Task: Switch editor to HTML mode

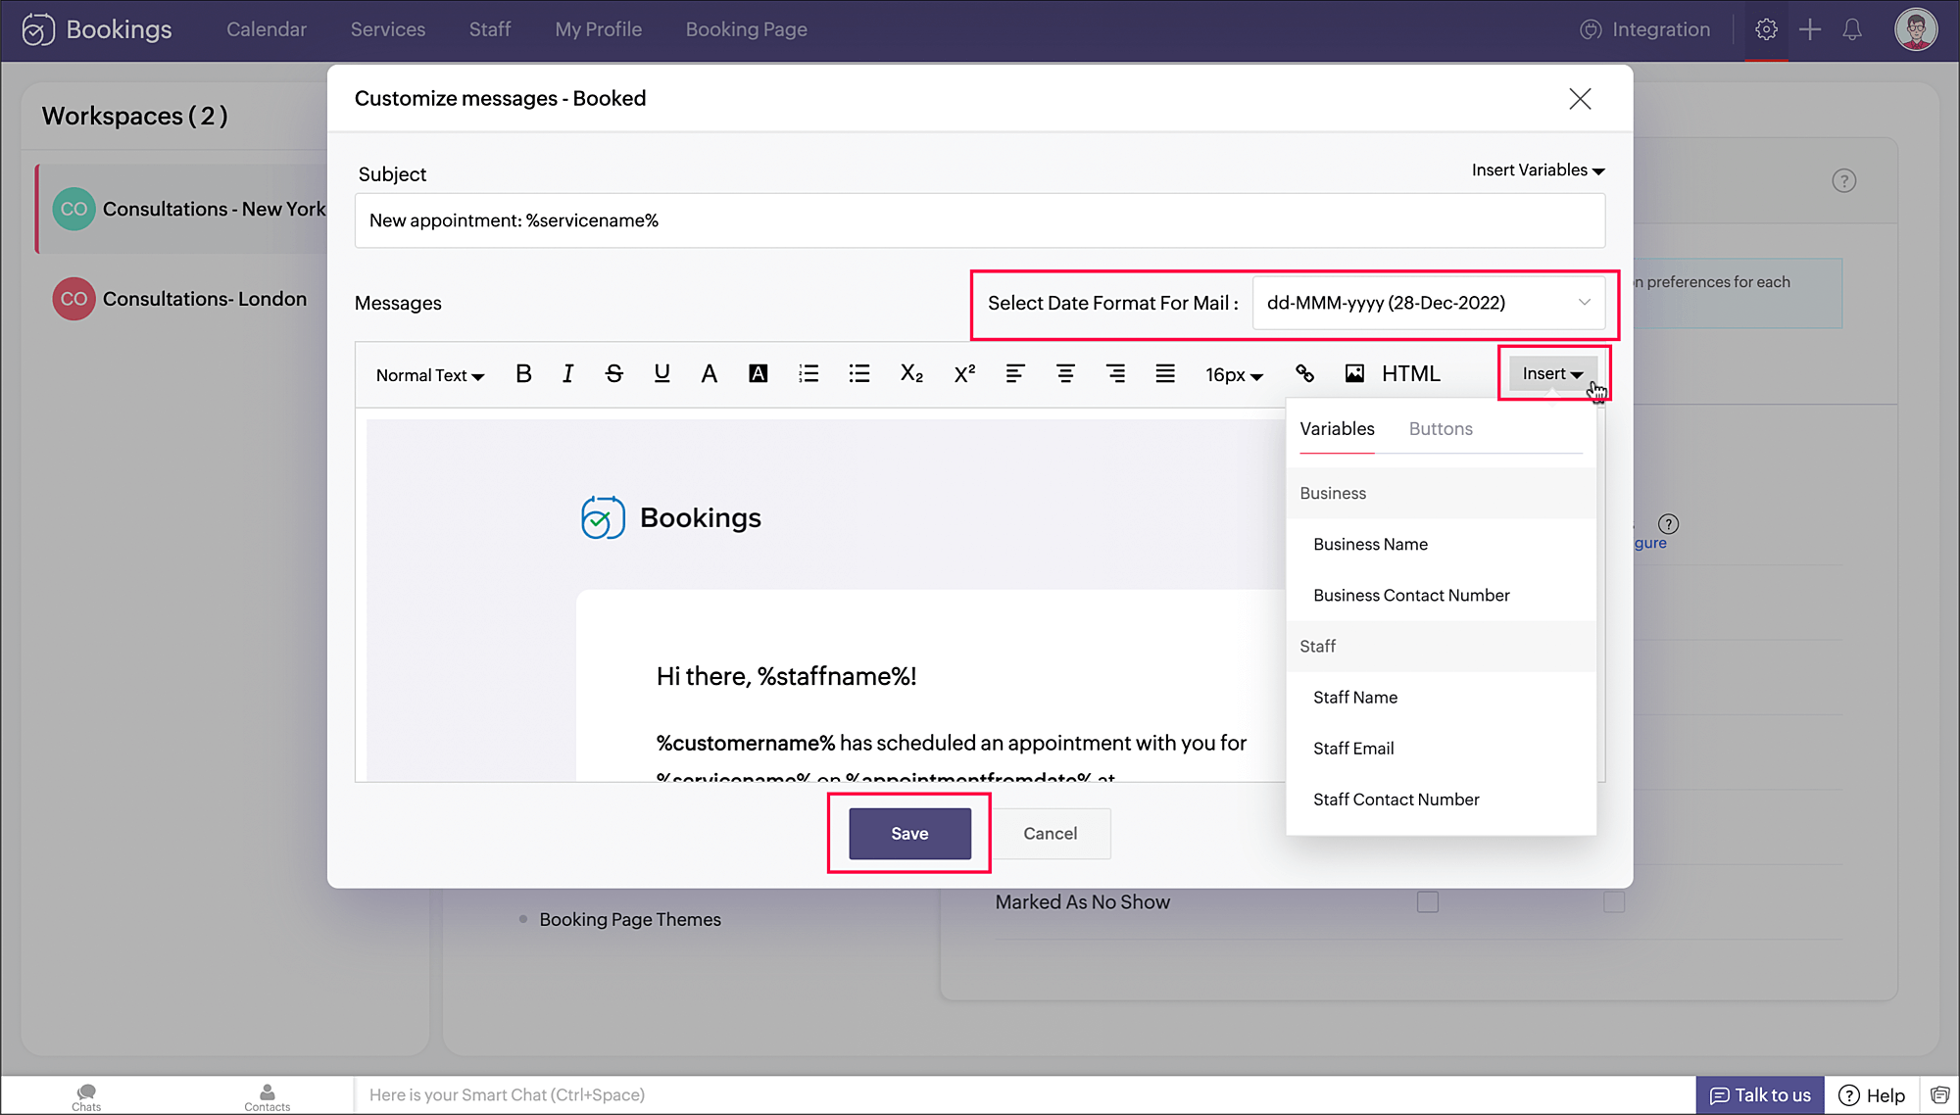Action: click(x=1411, y=373)
